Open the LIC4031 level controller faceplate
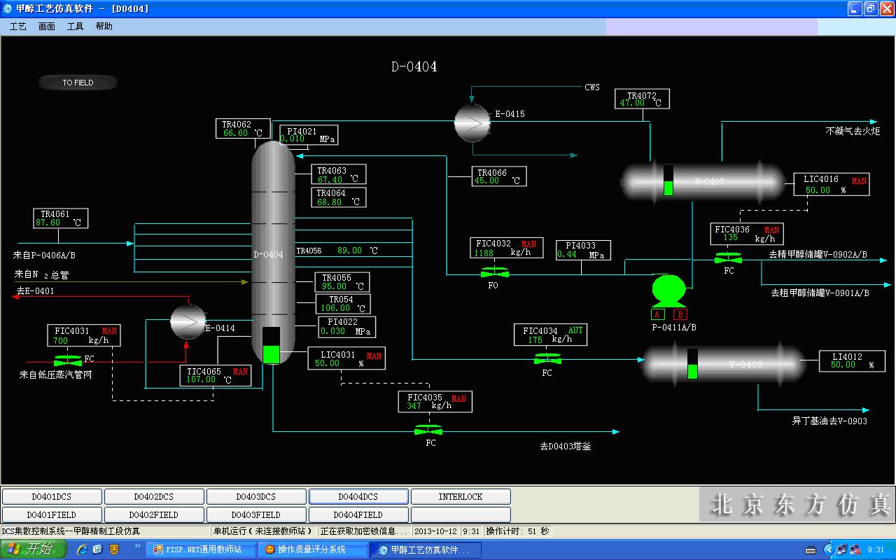This screenshot has width=896, height=560. (x=346, y=359)
